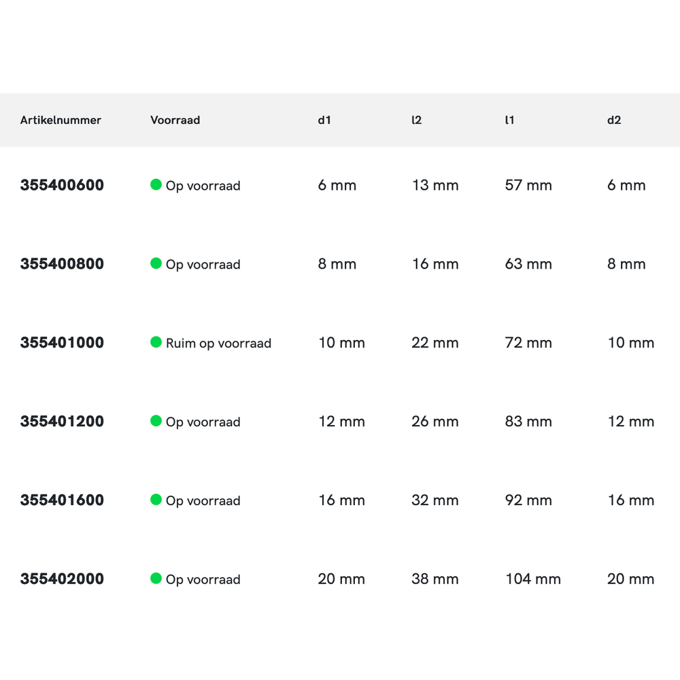This screenshot has width=680, height=680.
Task: Select article 355401000 link
Action: [62, 343]
